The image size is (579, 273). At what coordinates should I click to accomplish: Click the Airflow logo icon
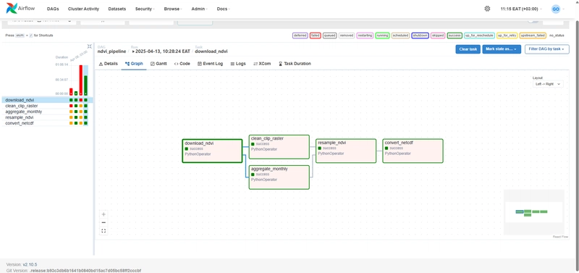point(12,8)
